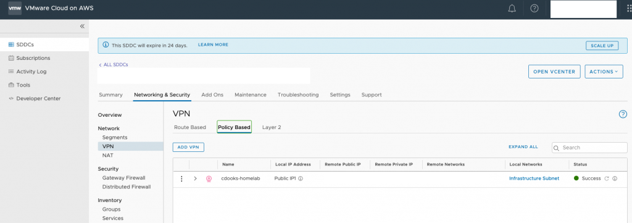Open the ACTIONS dropdown
The image size is (632, 223).
604,72
